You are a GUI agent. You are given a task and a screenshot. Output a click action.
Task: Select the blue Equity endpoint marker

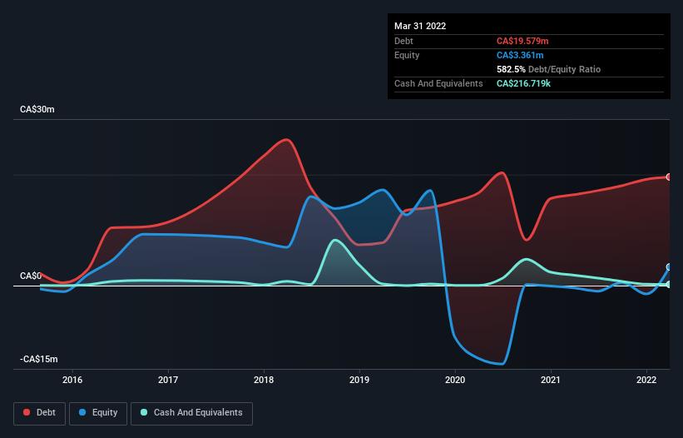tap(669, 267)
